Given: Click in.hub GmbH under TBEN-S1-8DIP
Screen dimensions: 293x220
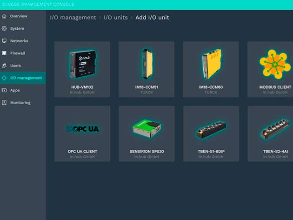Looking at the screenshot, I should click(211, 157).
